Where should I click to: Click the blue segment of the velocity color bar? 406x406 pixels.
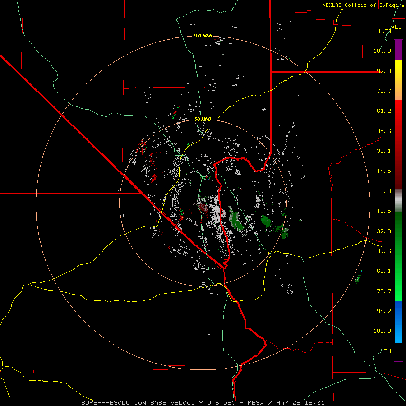(398, 322)
